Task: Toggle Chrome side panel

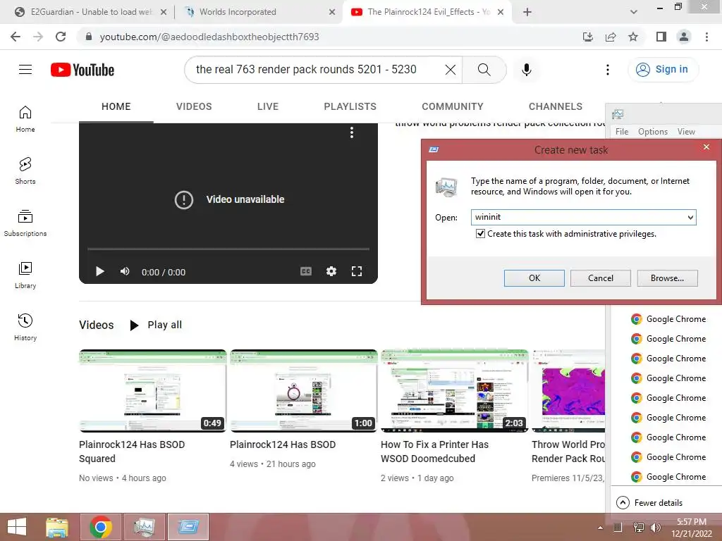Action: pyautogui.click(x=661, y=37)
